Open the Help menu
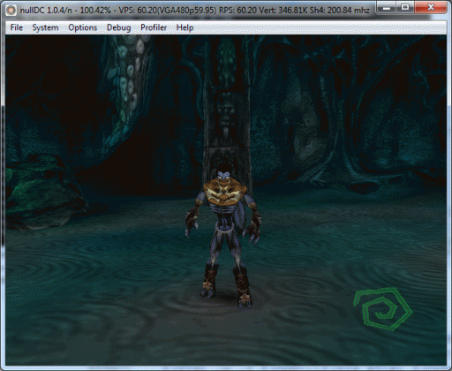The width and height of the screenshot is (452, 371). [185, 27]
